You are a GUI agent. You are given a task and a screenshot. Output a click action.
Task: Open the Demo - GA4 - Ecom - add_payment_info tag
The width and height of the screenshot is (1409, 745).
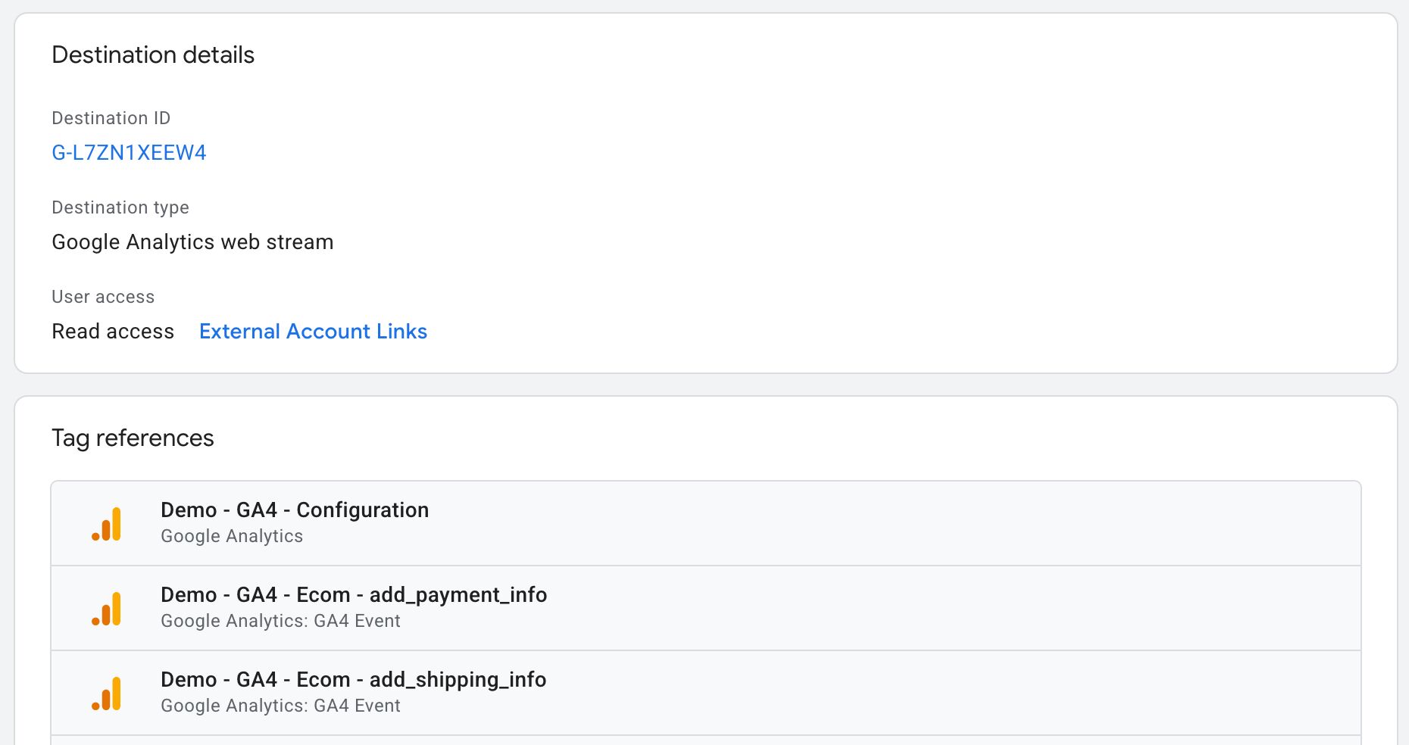coord(706,608)
